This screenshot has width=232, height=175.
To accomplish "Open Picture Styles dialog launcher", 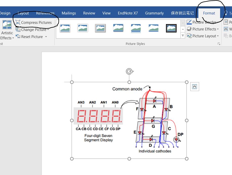I will pos(219,44).
